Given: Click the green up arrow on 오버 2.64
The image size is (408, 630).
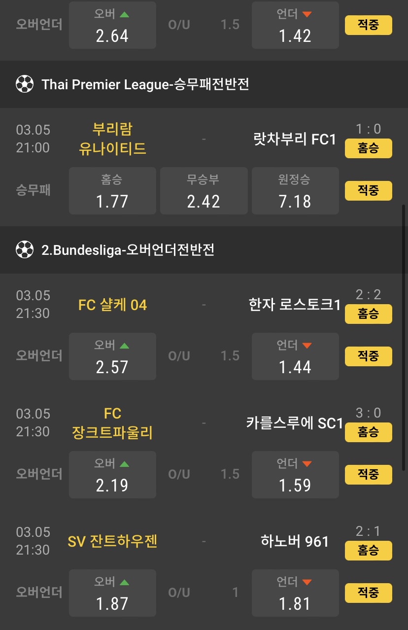Looking at the screenshot, I should pos(125,15).
